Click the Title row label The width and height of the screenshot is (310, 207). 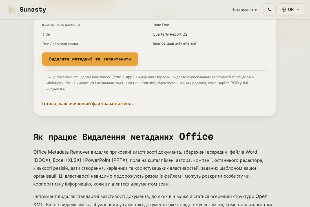coord(46,34)
